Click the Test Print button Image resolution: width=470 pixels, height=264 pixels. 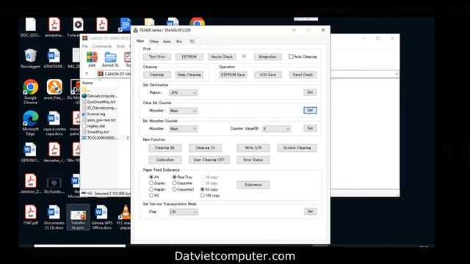[156, 56]
